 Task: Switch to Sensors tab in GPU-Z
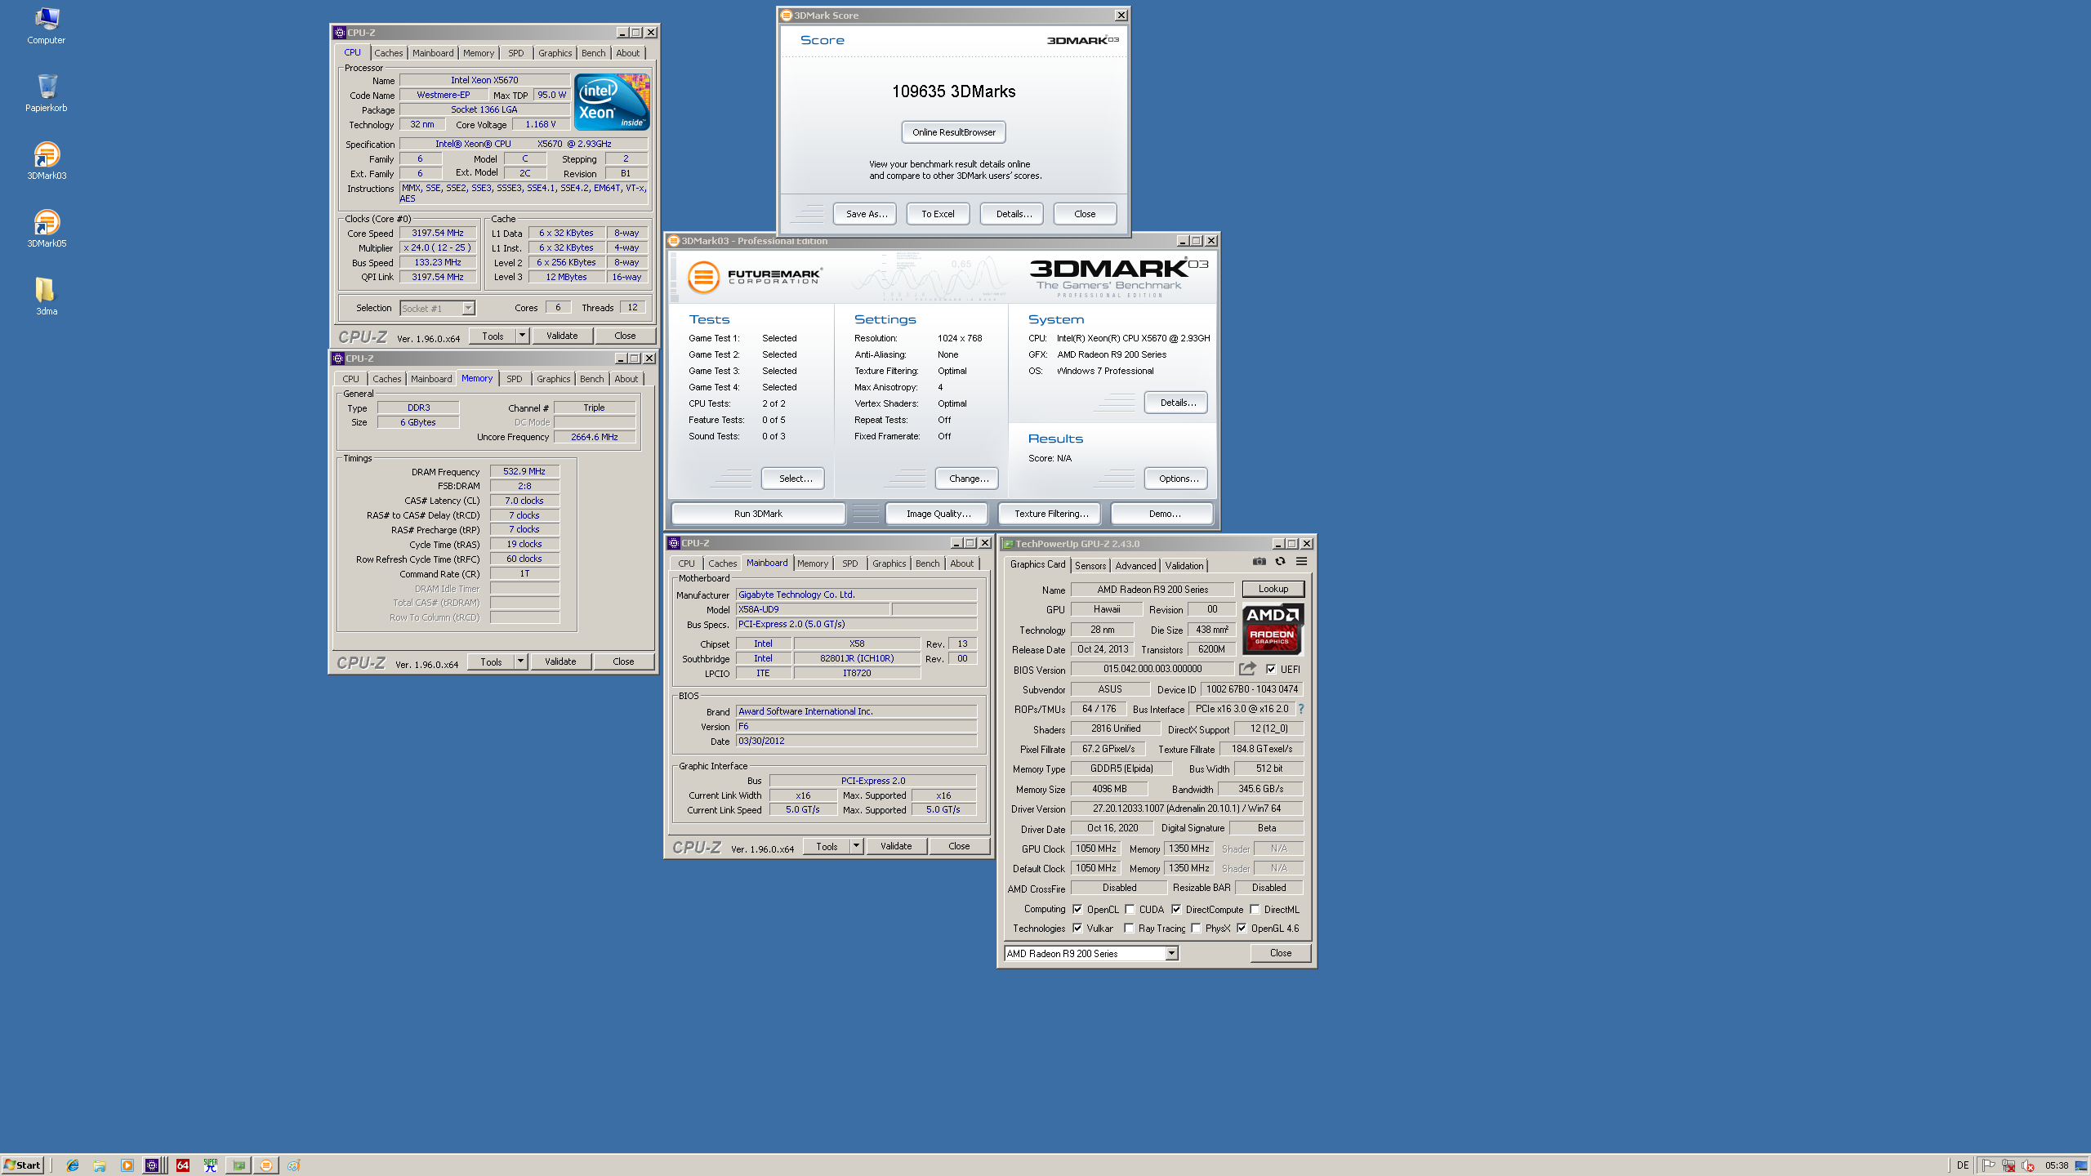tap(1090, 565)
